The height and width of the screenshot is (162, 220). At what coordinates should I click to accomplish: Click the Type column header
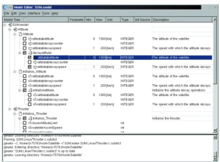coord(127,20)
